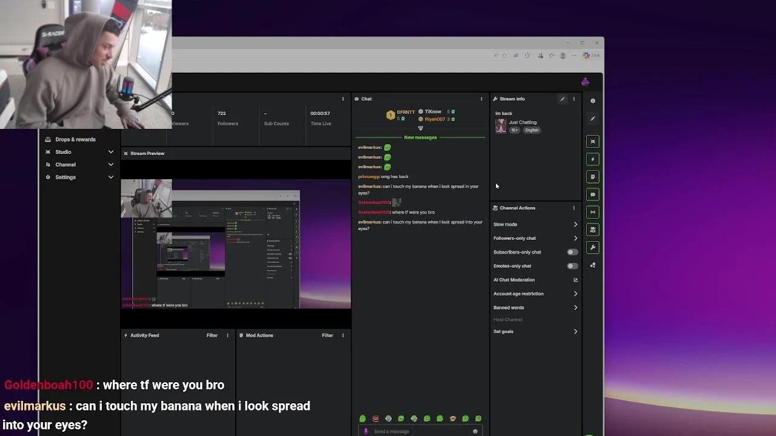Toggle the channel actions sidebar icon

point(593,230)
